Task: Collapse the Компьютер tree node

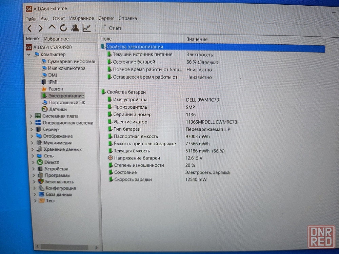Action: pos(29,55)
